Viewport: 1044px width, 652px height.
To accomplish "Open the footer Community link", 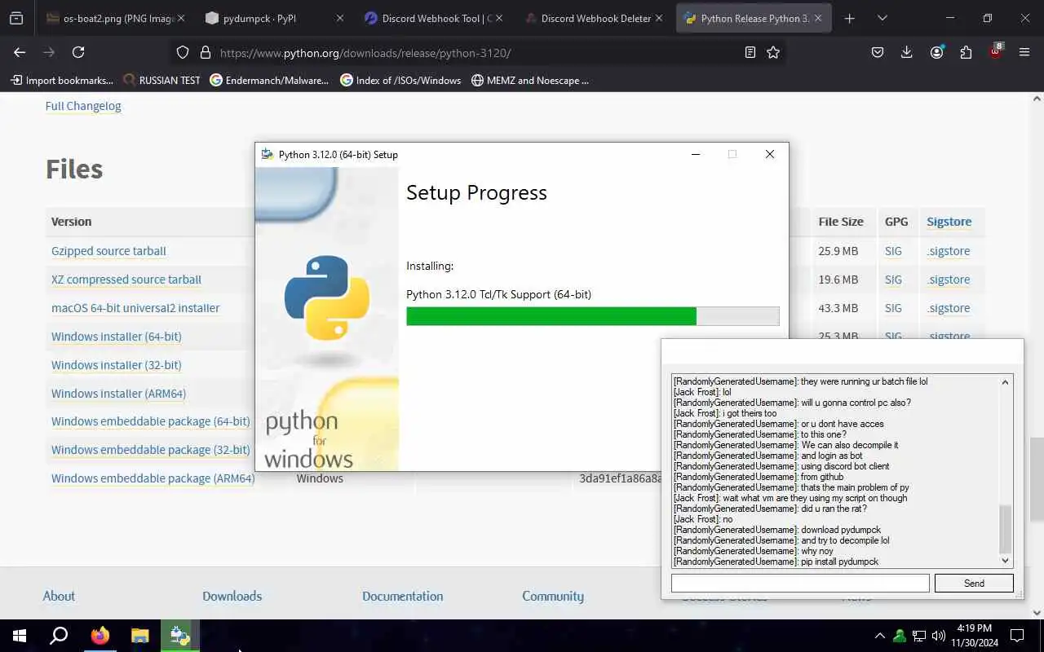I will 553,597.
